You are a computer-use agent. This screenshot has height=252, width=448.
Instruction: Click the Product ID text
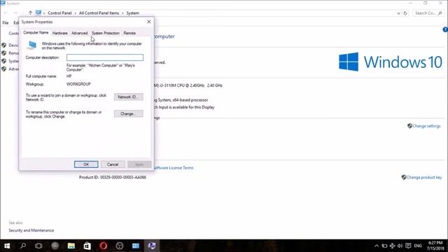pos(113,177)
